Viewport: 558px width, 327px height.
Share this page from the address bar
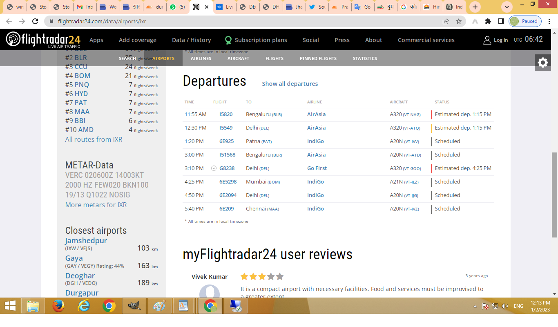[446, 21]
